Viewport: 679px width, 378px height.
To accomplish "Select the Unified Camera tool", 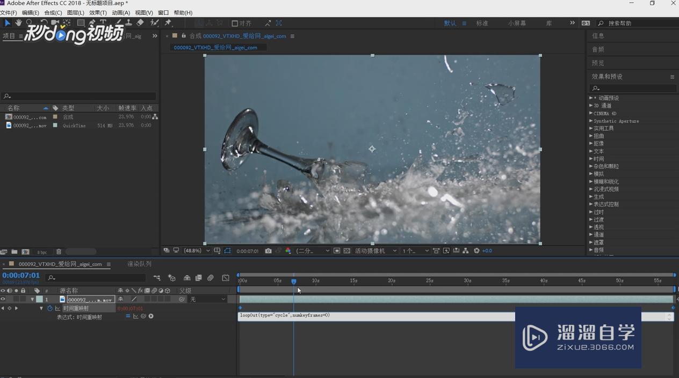I will click(55, 23).
